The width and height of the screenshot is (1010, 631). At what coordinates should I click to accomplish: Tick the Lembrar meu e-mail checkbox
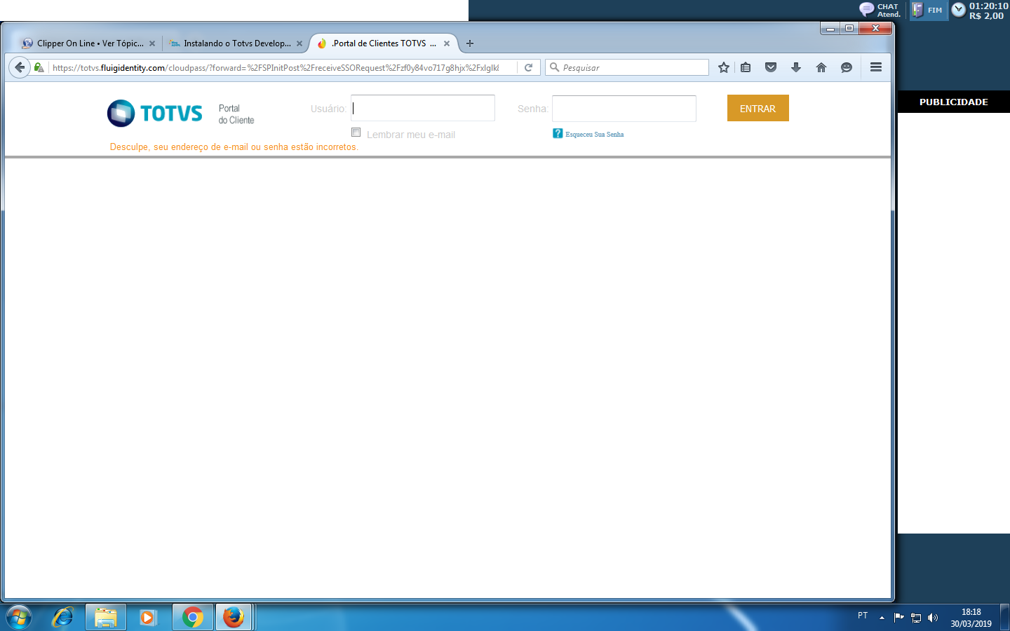pyautogui.click(x=356, y=133)
